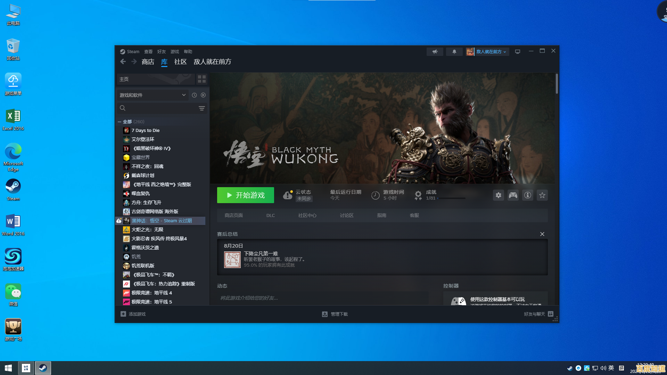Switch to Big Picture mode icon
Image resolution: width=667 pixels, height=375 pixels.
tap(518, 52)
